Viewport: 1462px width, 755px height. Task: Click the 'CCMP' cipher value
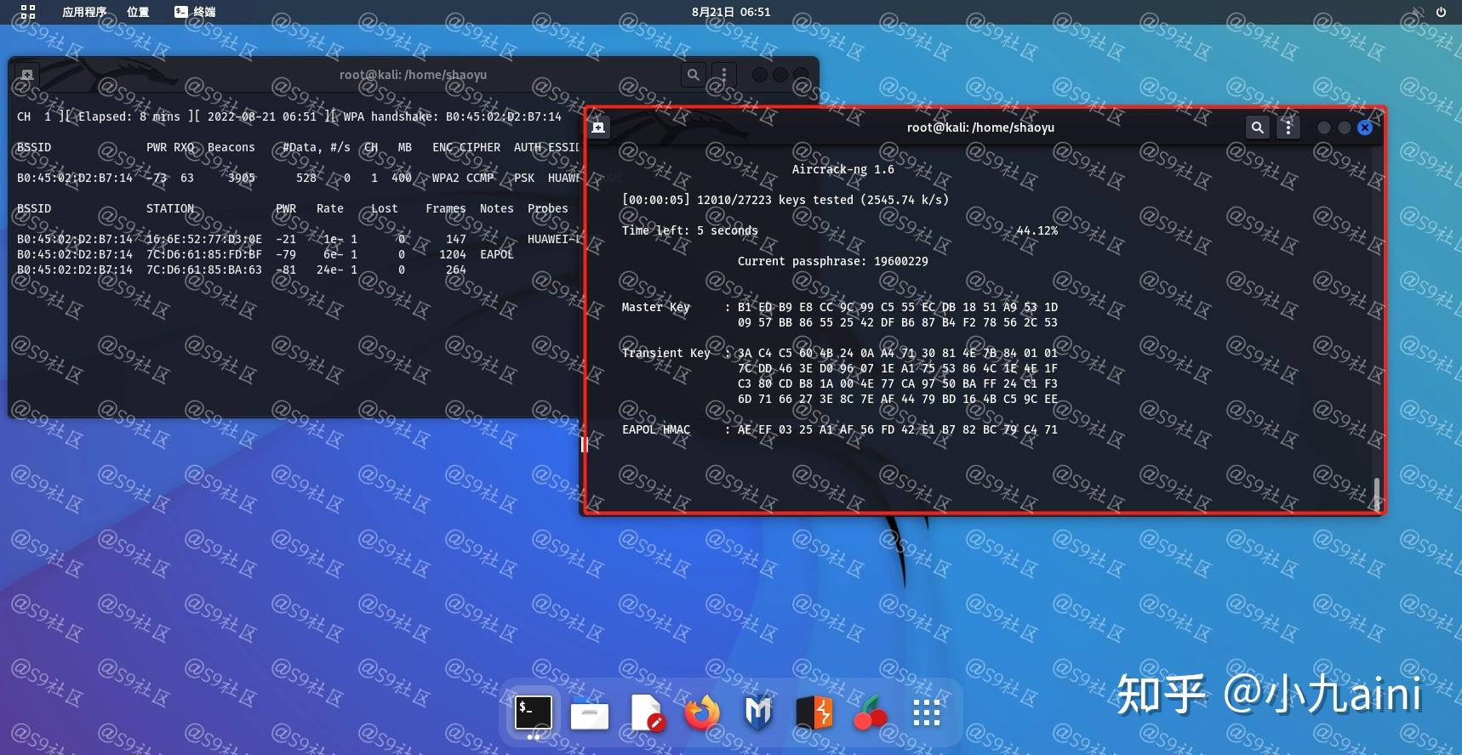[480, 178]
